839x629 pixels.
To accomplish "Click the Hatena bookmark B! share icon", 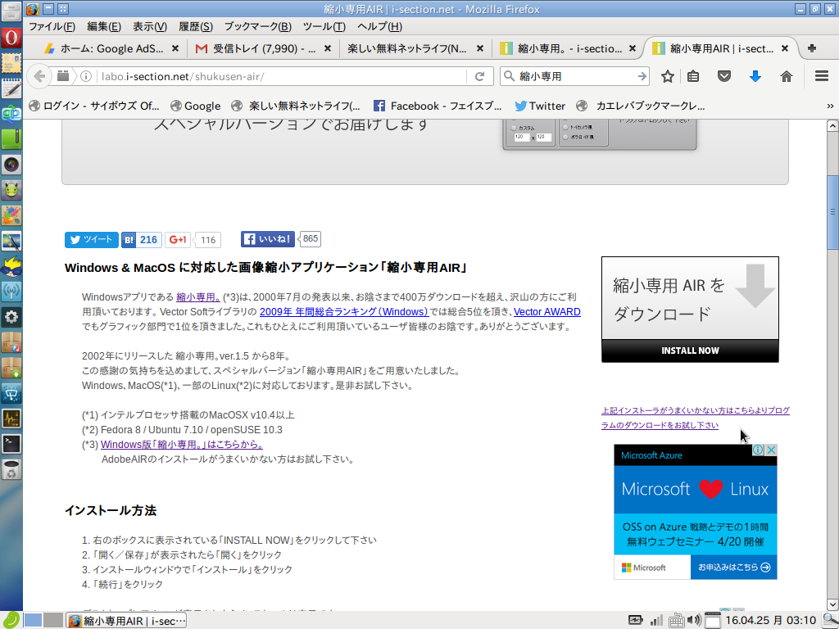I will pos(129,239).
